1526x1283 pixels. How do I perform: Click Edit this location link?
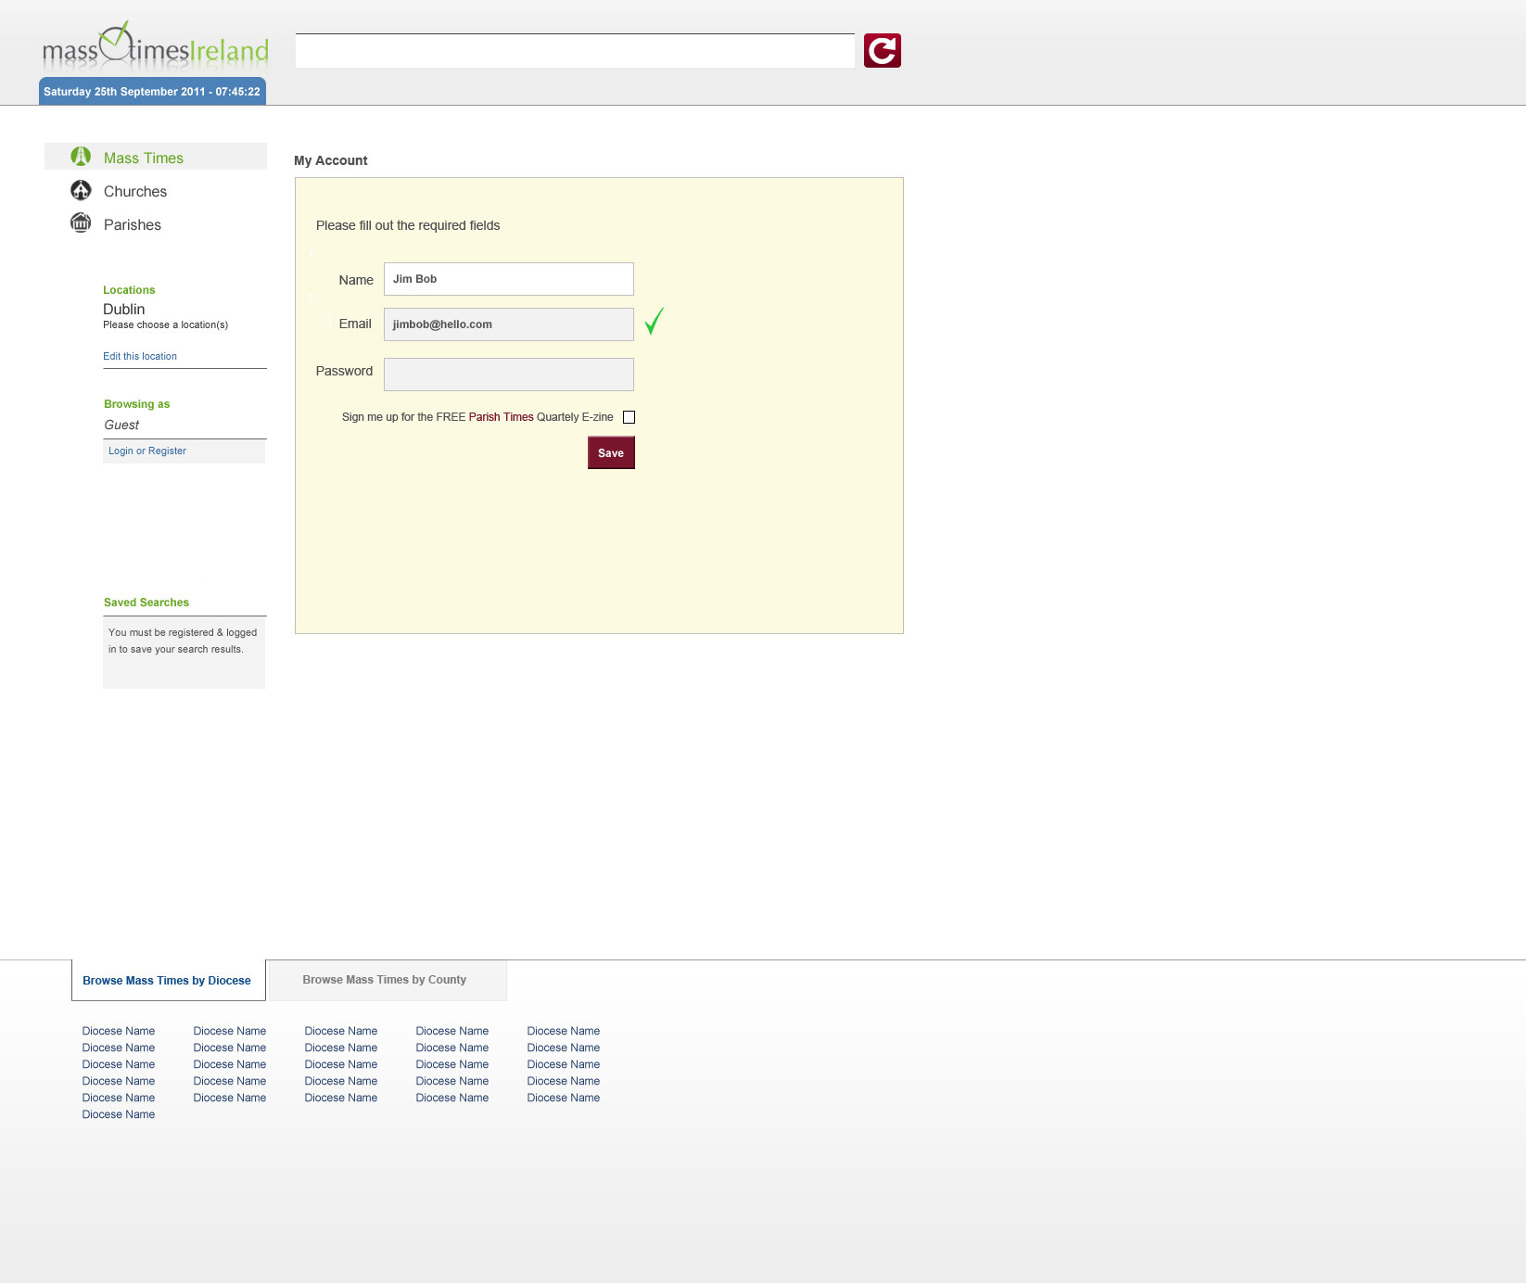coord(140,356)
